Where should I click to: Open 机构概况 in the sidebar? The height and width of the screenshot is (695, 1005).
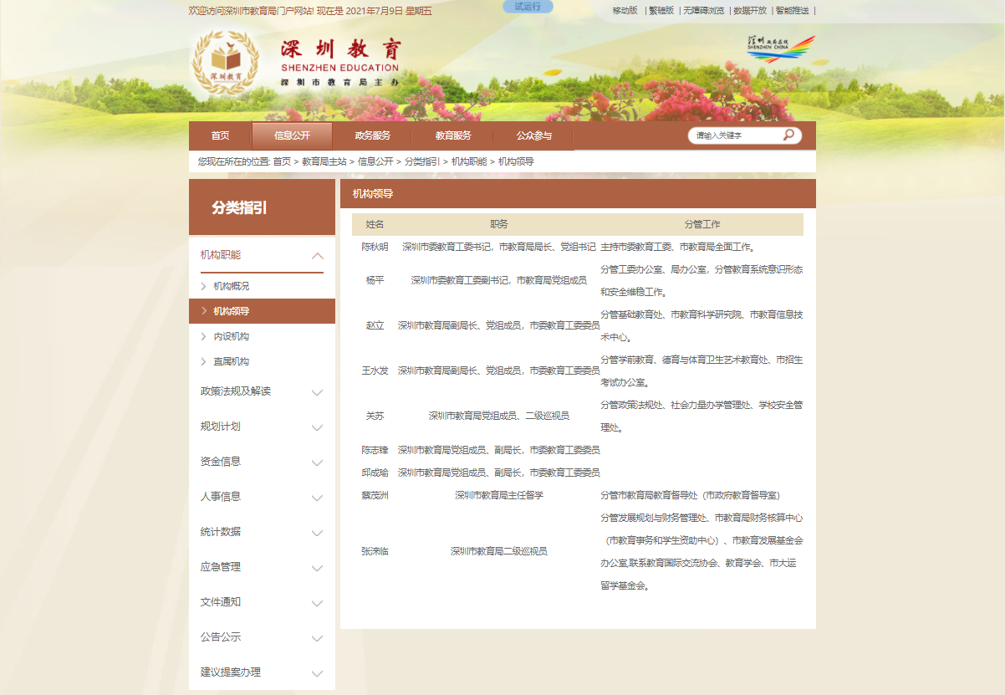tap(231, 286)
